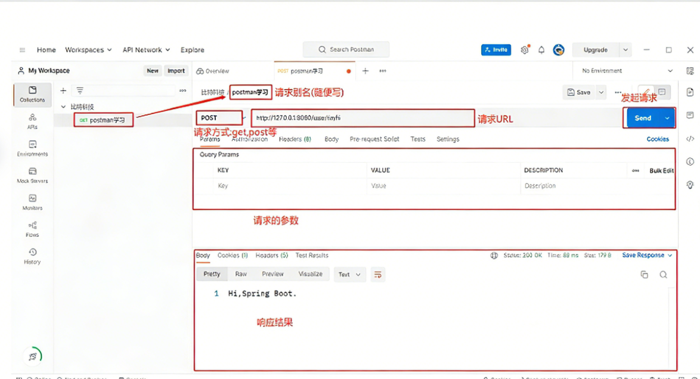
Task: Open the API Network dropdown
Action: (147, 50)
